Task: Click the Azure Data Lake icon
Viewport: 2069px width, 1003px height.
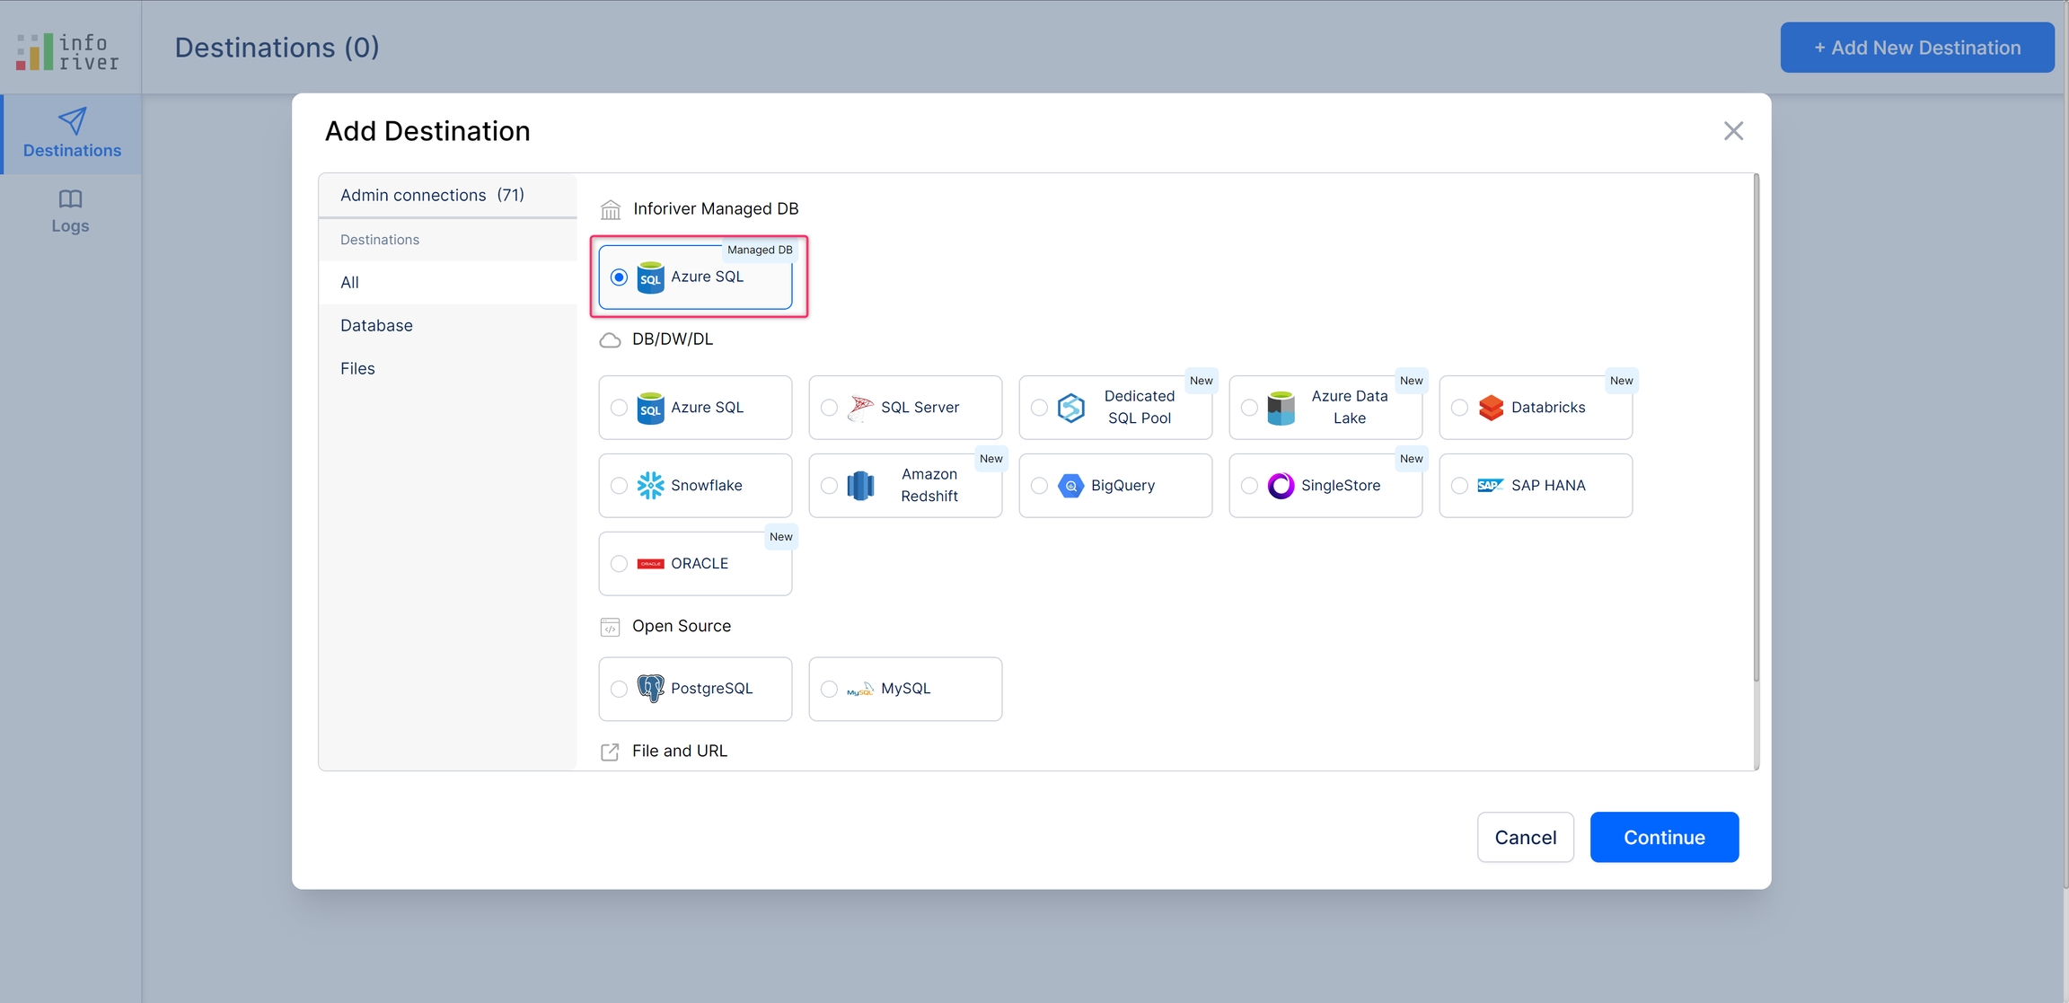Action: [1281, 408]
